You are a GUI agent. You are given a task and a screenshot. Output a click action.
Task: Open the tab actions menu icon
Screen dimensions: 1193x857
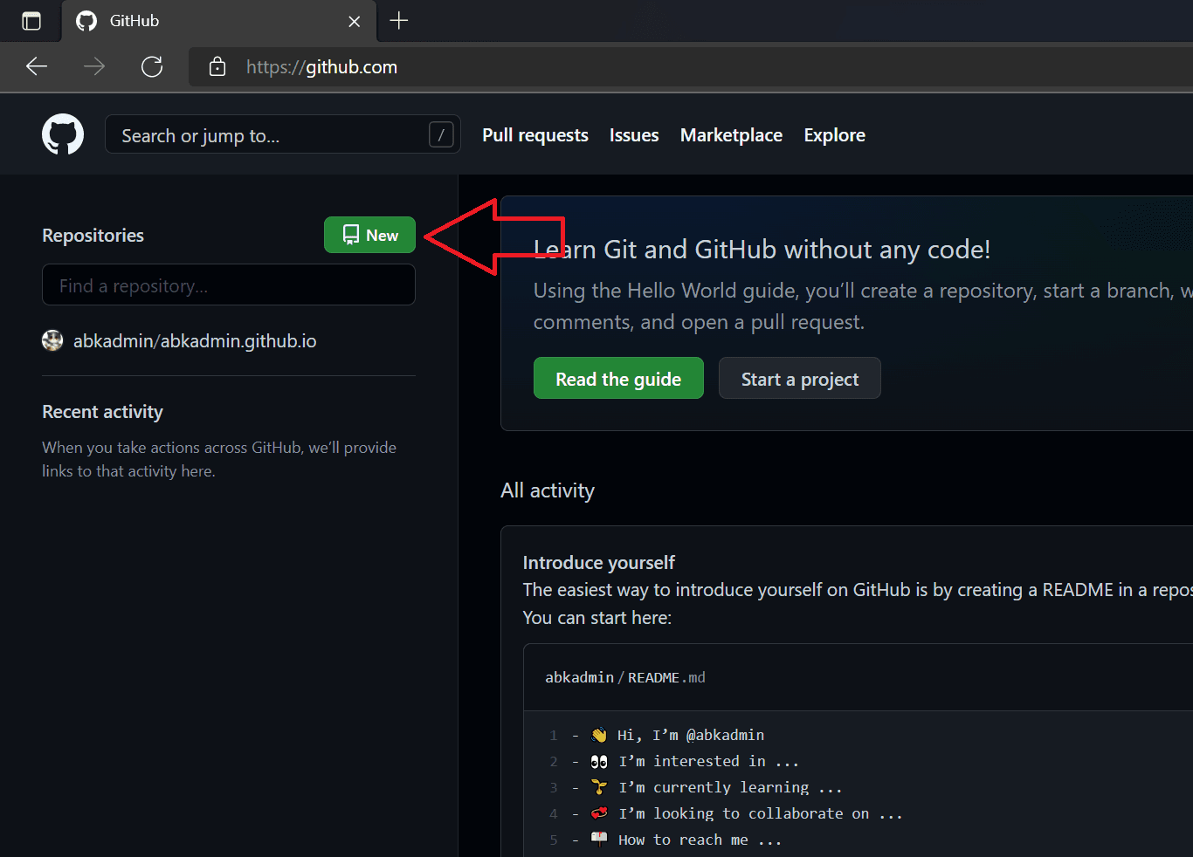point(31,21)
